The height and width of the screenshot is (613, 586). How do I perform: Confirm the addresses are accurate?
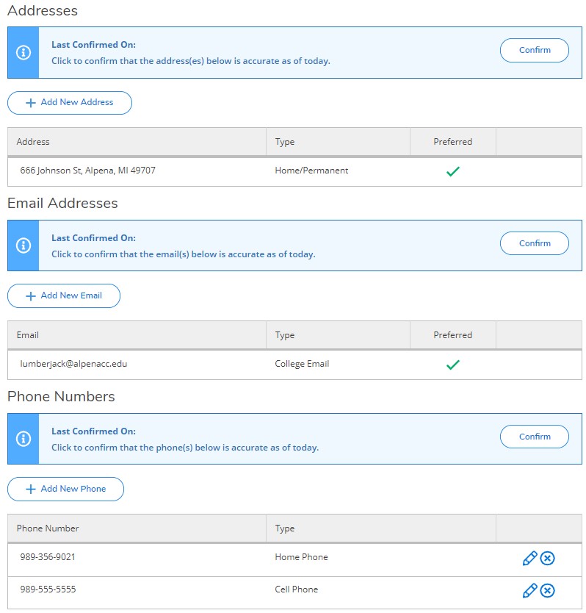[x=534, y=50]
